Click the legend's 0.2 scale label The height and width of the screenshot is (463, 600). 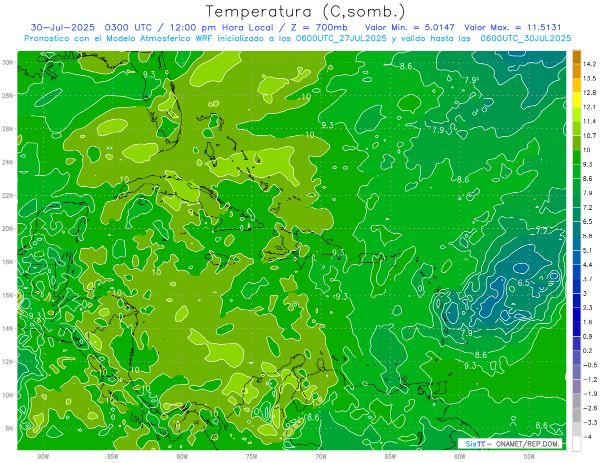coord(587,351)
